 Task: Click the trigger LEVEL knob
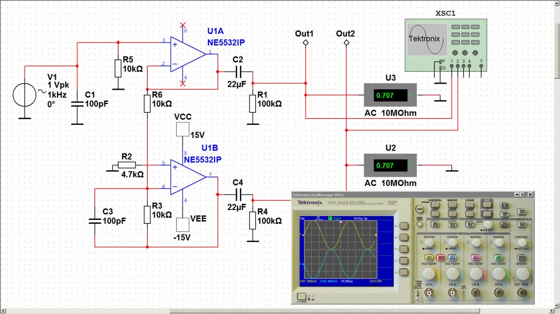pos(488,225)
